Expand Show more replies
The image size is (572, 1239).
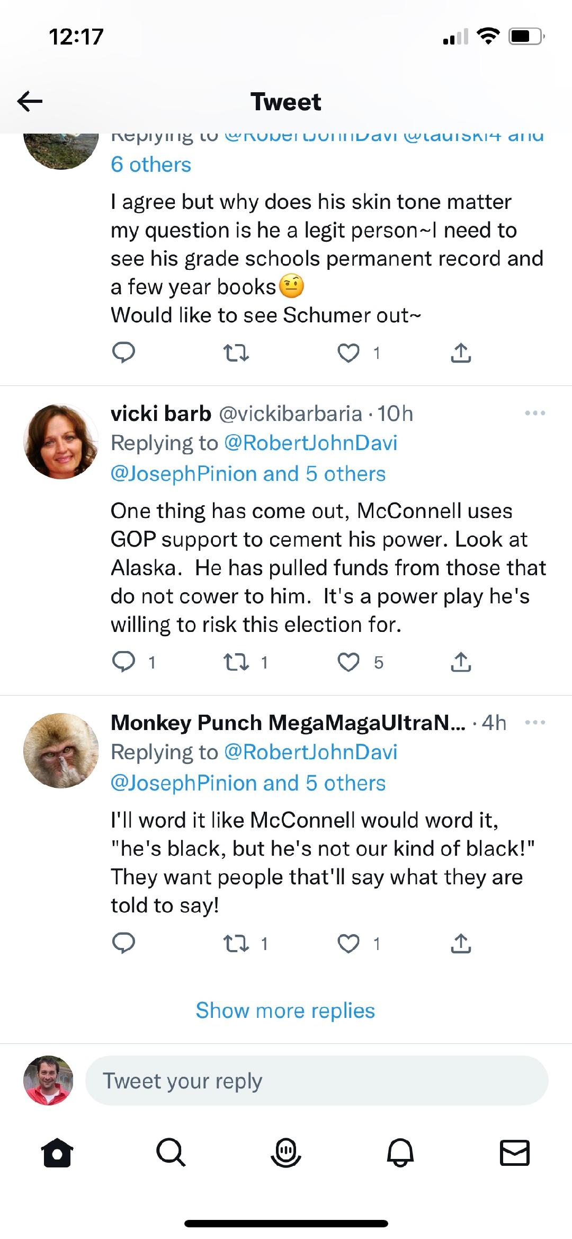(x=285, y=1010)
